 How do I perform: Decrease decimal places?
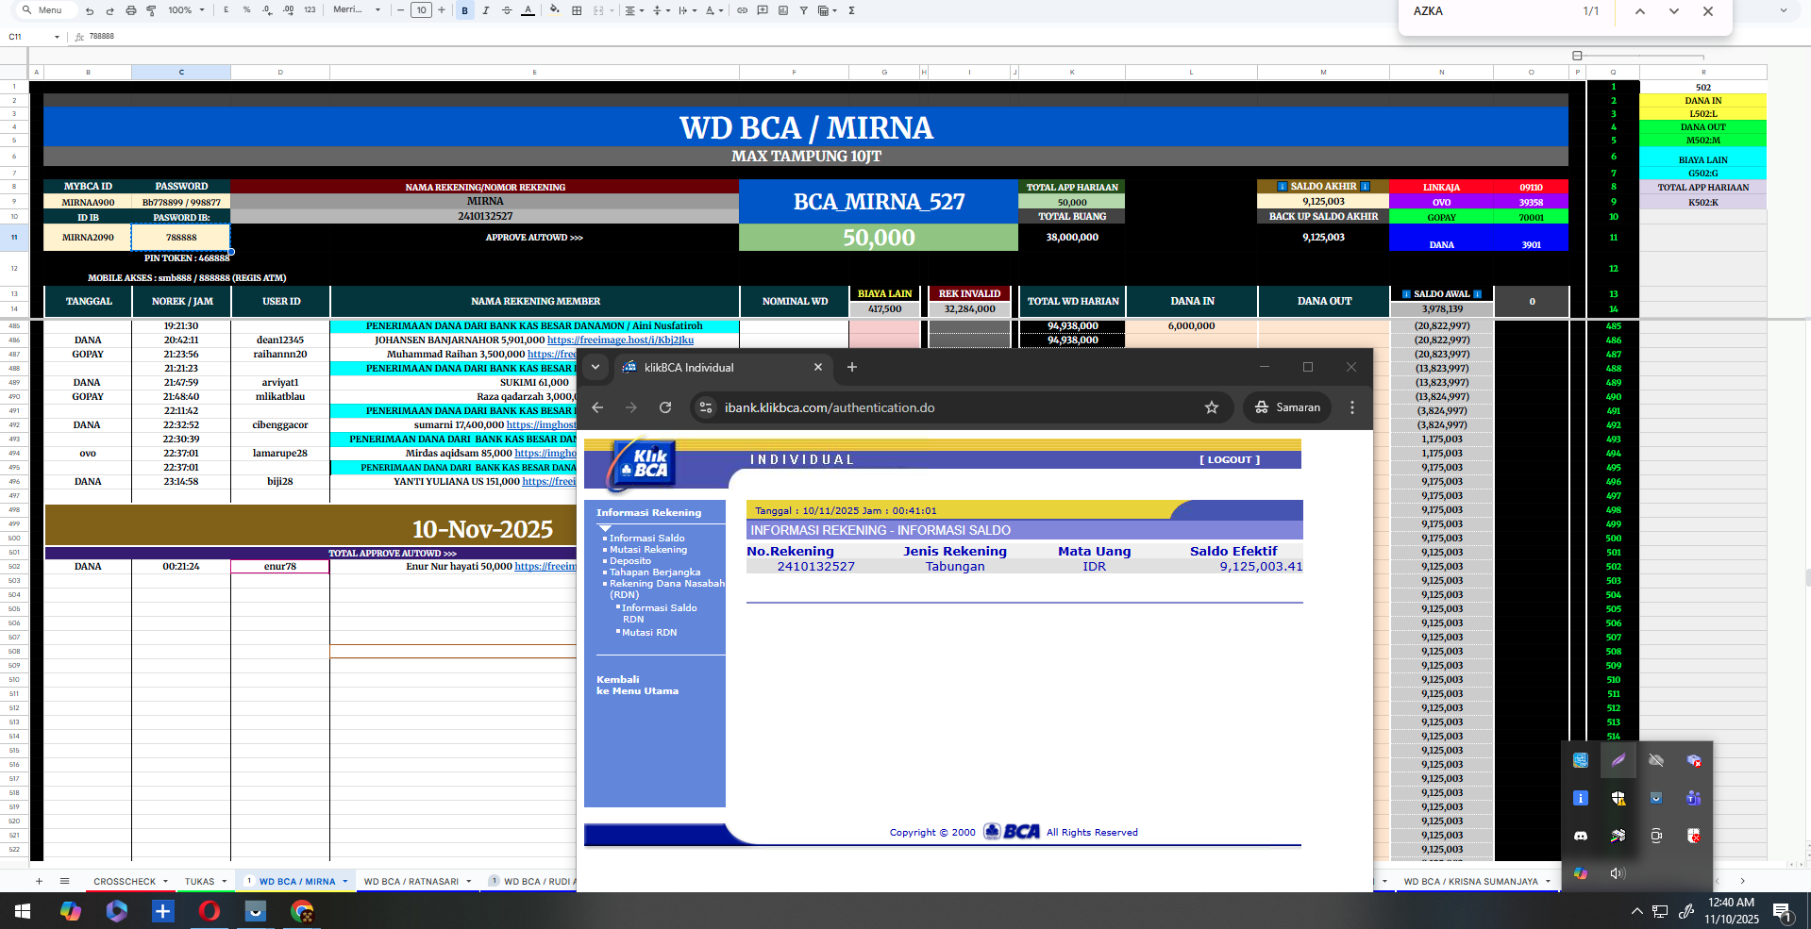[x=267, y=10]
